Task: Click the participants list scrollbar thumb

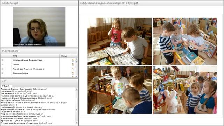Action: pyautogui.click(x=76, y=62)
